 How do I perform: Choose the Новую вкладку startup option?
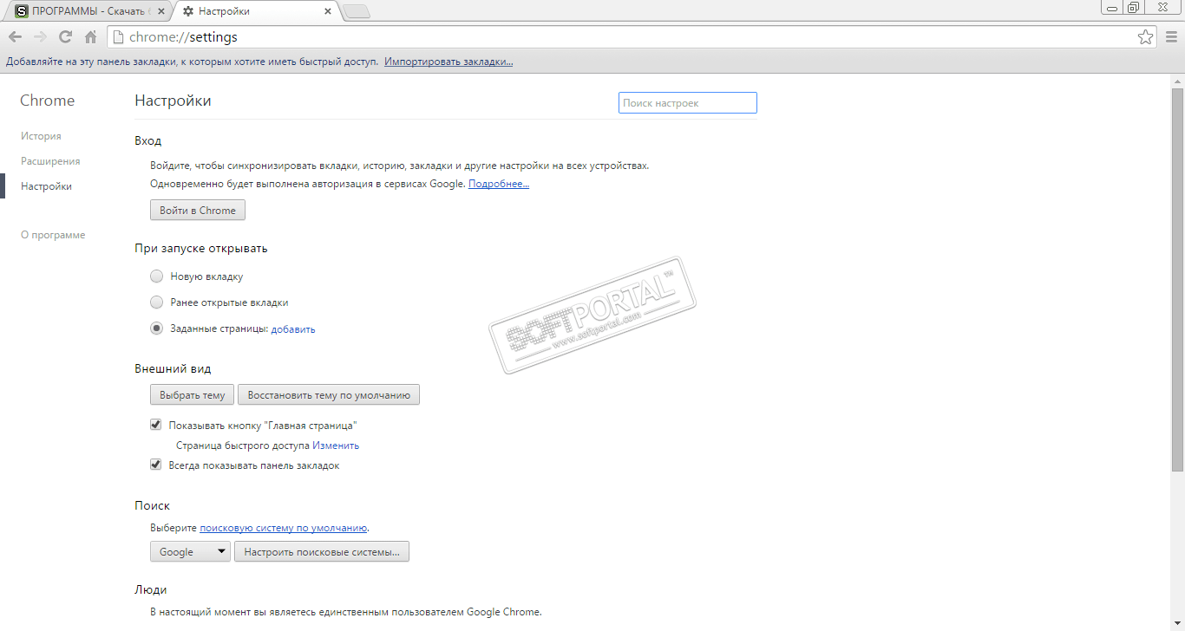pos(156,276)
